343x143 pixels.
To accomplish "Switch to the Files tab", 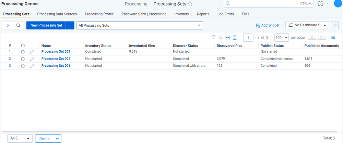I will coord(246,14).
